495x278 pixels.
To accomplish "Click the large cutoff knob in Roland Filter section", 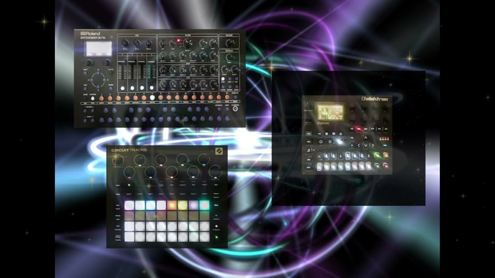I will click(x=188, y=42).
